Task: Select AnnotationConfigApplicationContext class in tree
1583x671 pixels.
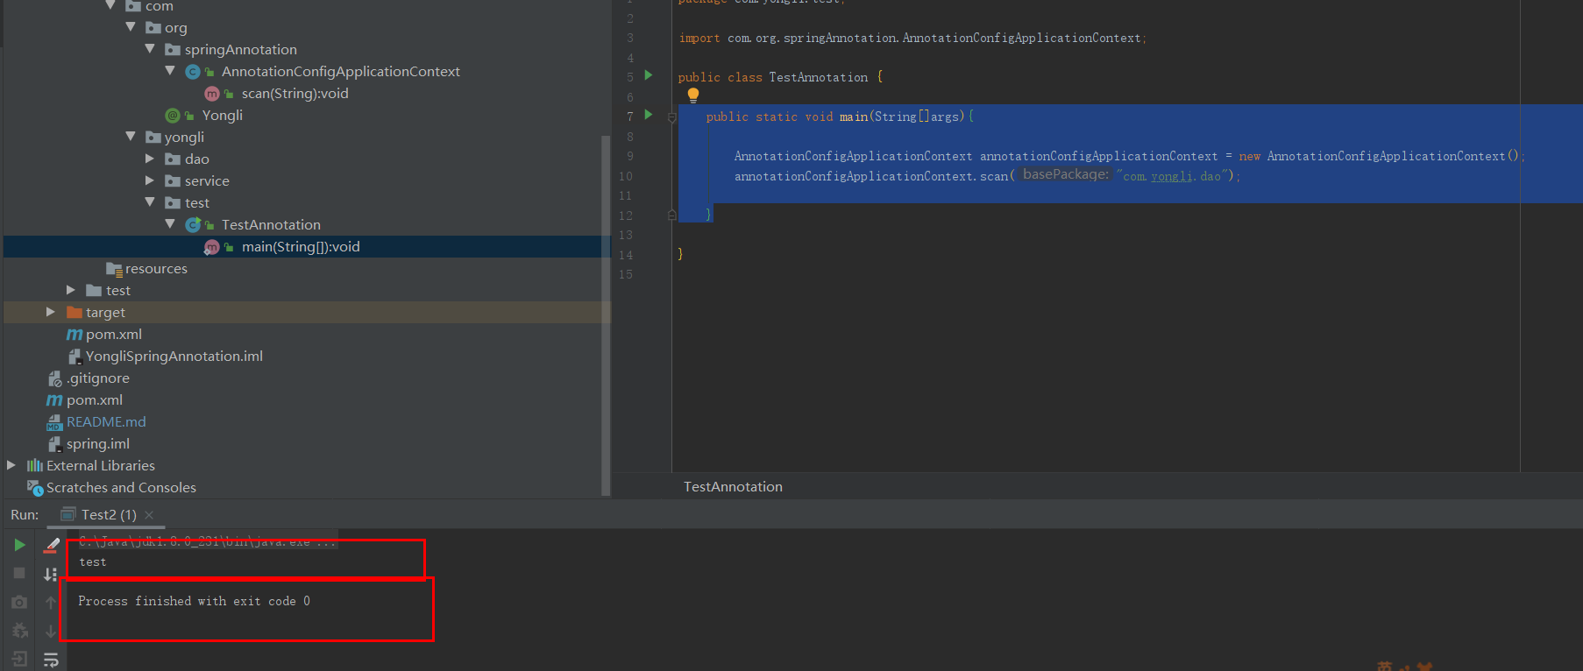Action: [x=340, y=72]
